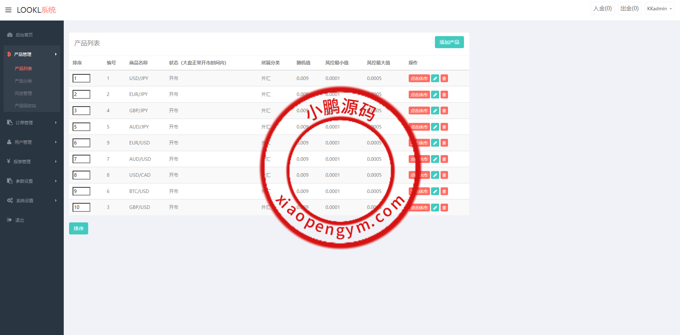680x335 pixels.
Task: Focus the sort order field for EUR/USD
Action: 81,143
